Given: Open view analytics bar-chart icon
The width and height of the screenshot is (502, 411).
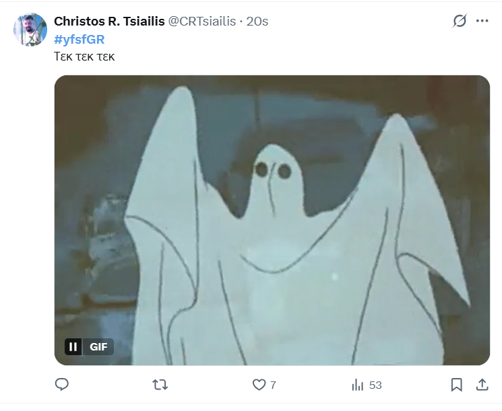Looking at the screenshot, I should 357,385.
